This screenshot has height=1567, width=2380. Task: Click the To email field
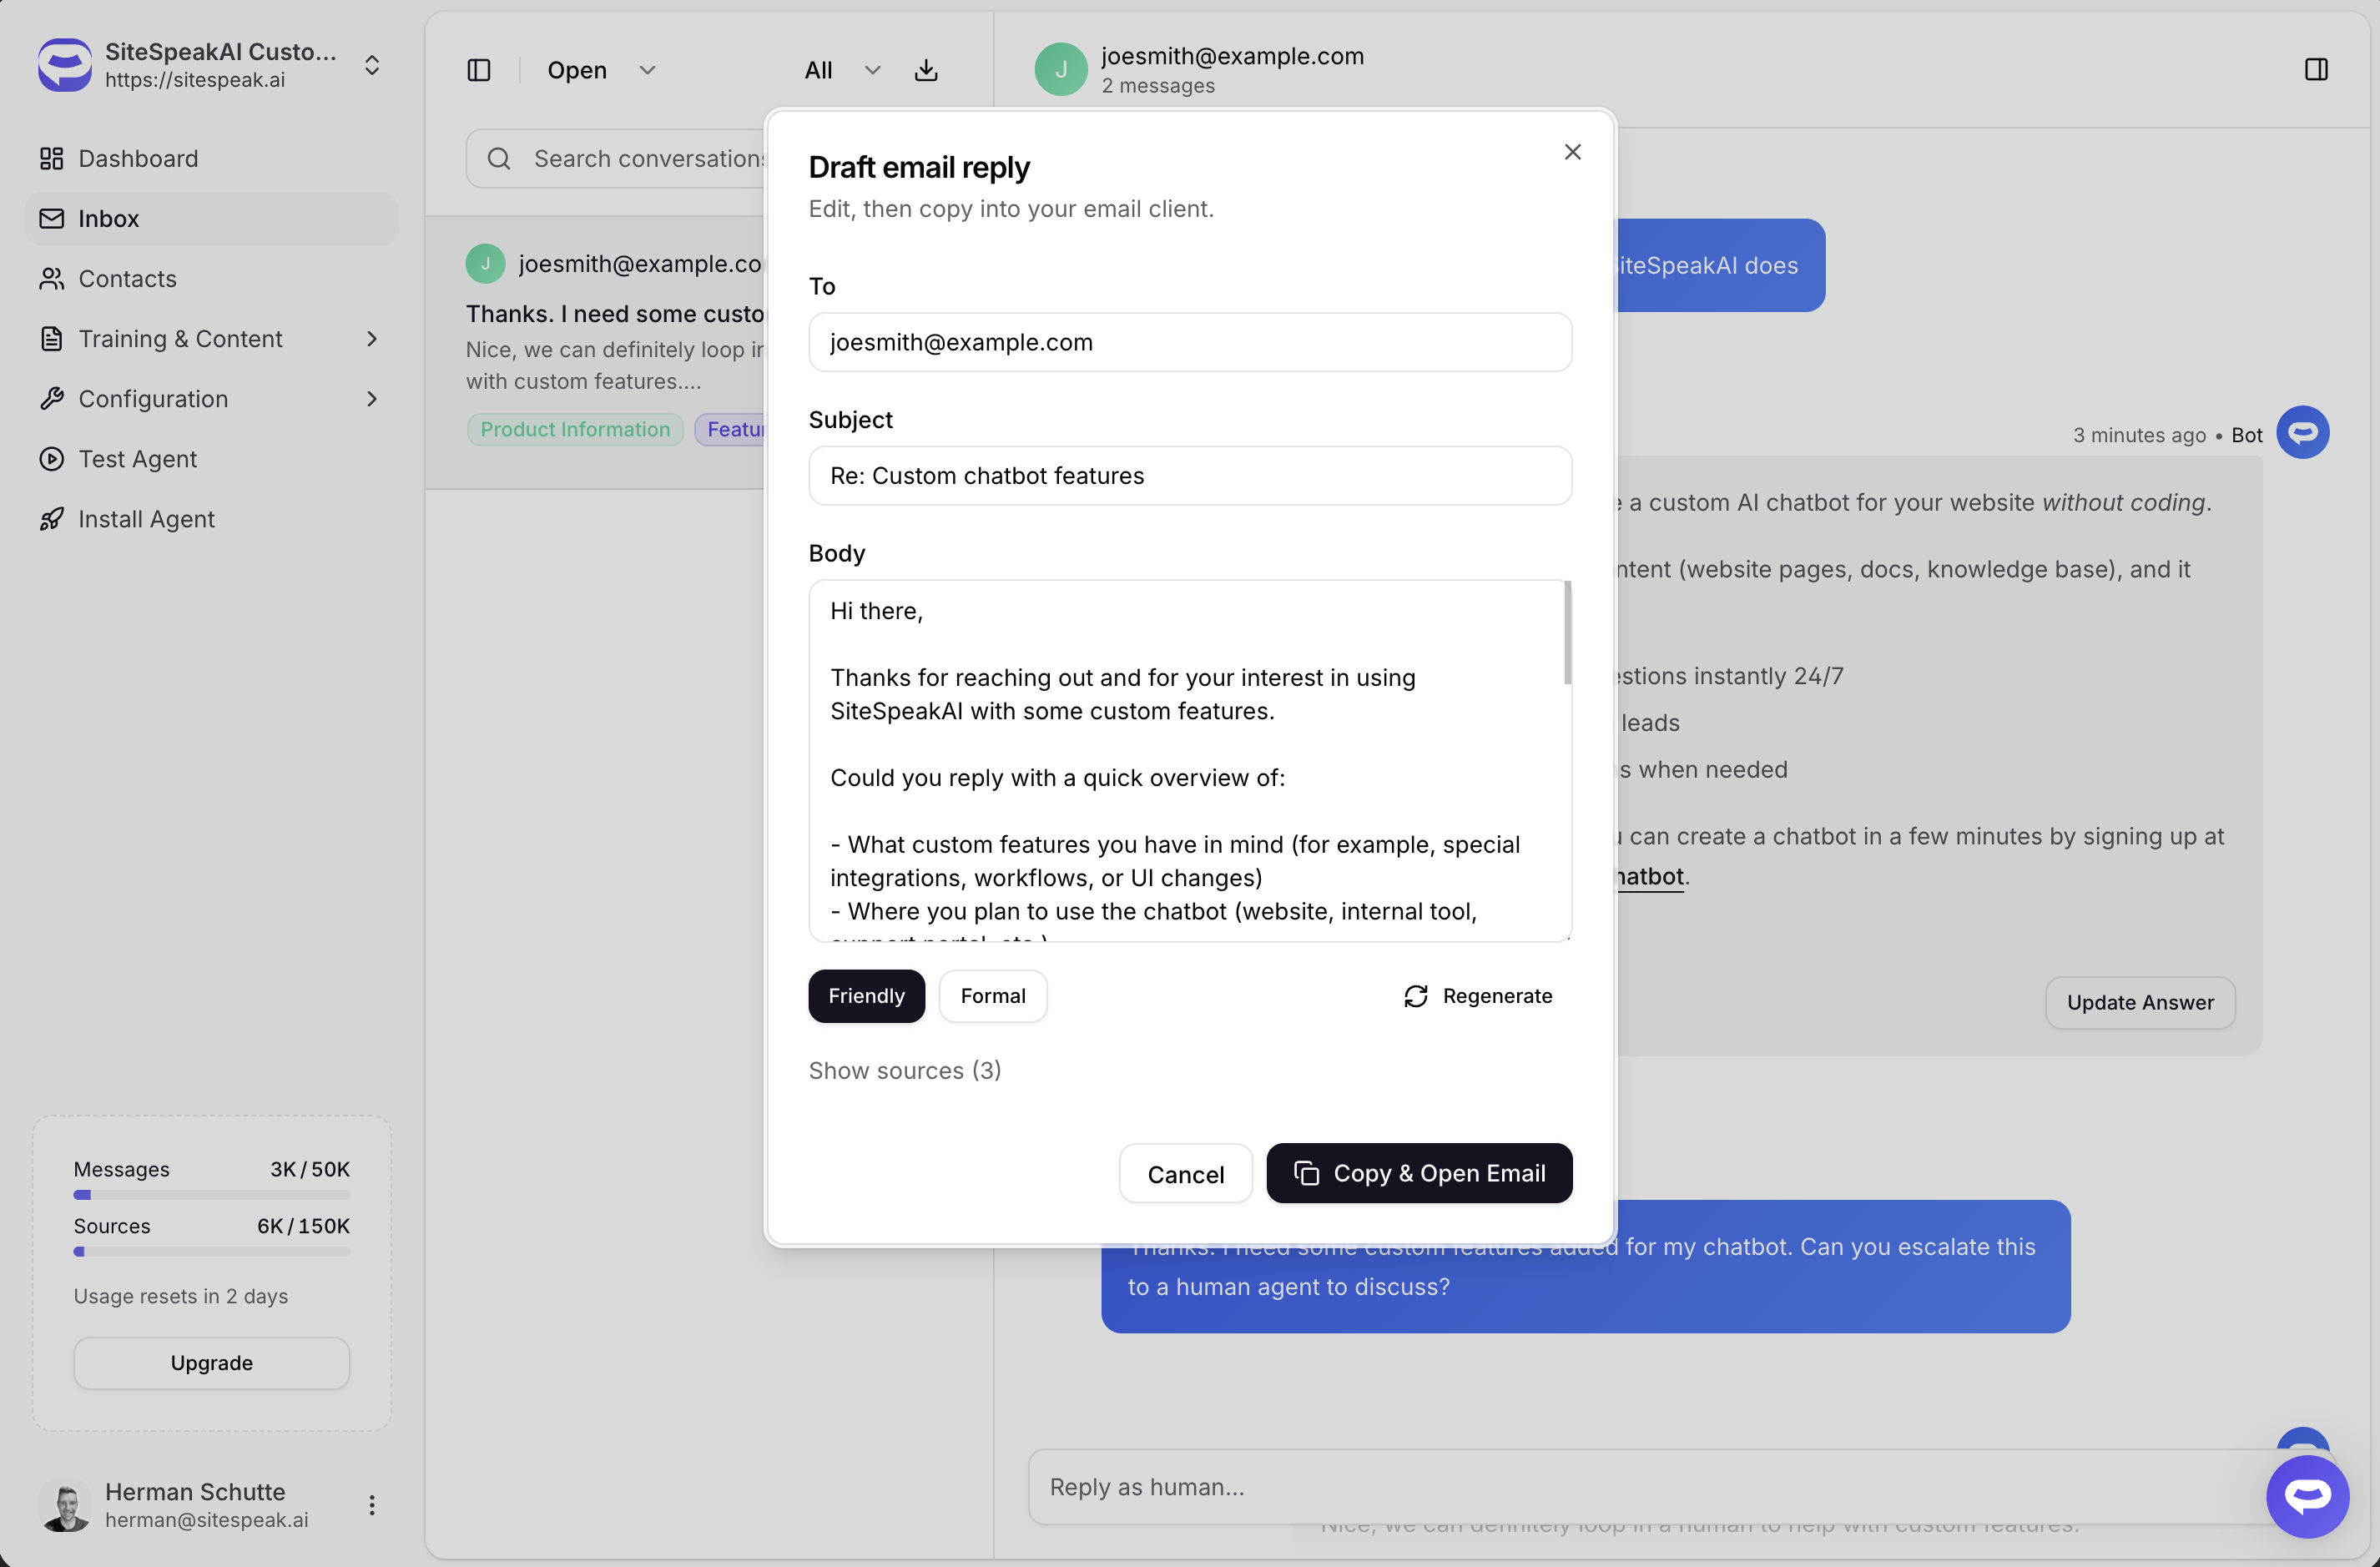click(1190, 342)
